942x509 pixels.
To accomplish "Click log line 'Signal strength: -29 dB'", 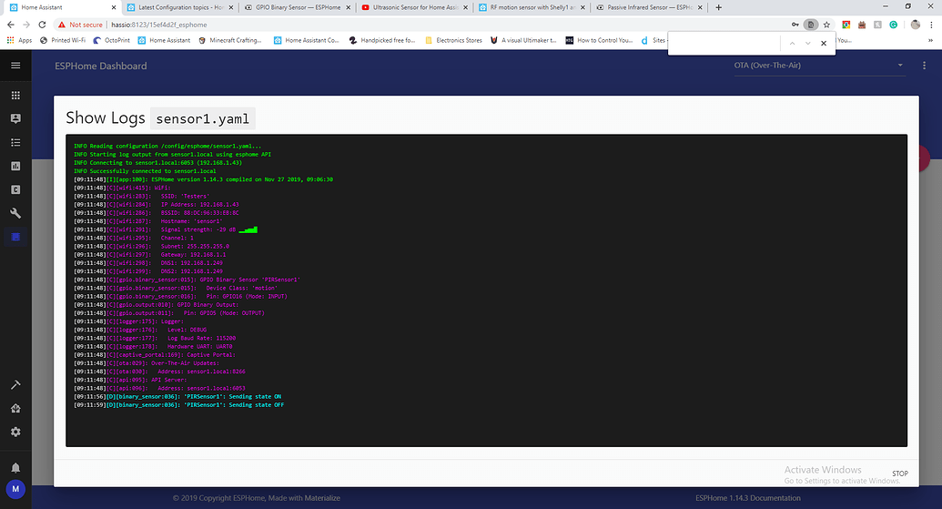I will coord(166,229).
